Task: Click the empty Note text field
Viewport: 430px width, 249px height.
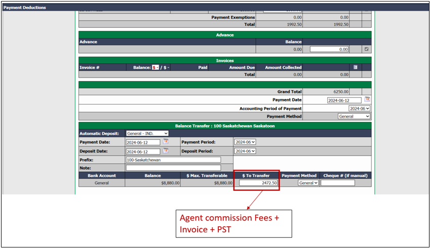Action: [x=173, y=168]
